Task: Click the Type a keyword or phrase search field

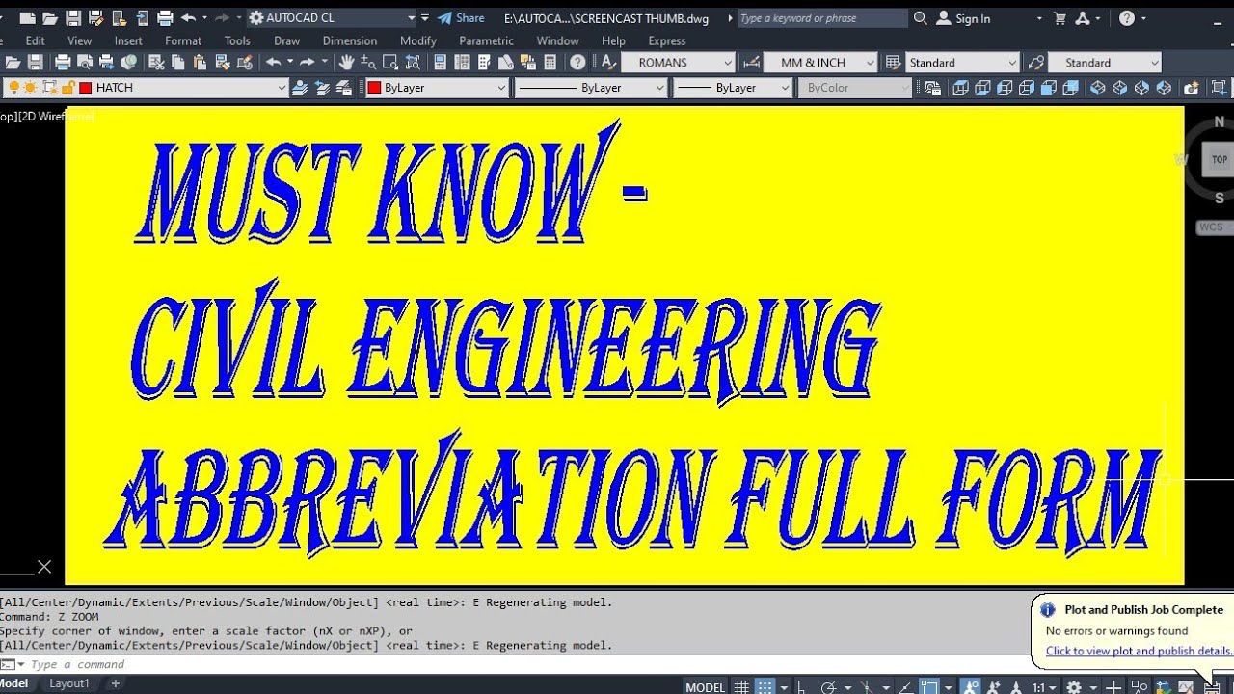Action: pos(822,18)
